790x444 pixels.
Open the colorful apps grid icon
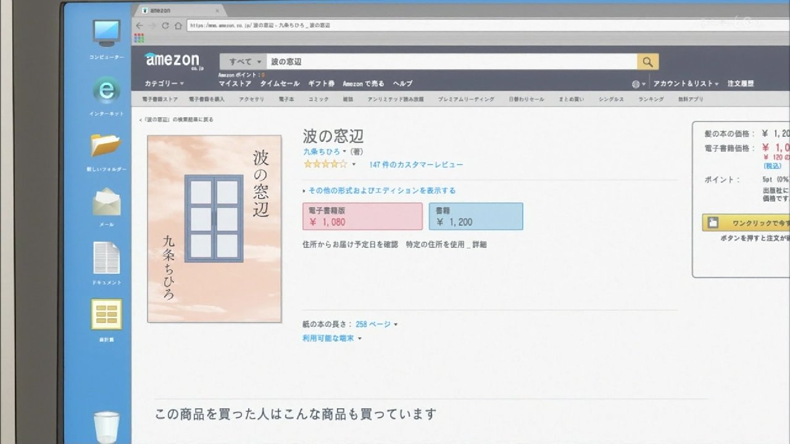139,38
